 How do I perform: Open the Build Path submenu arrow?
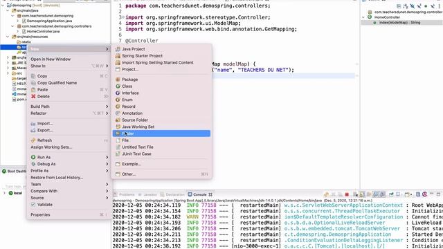[107, 107]
